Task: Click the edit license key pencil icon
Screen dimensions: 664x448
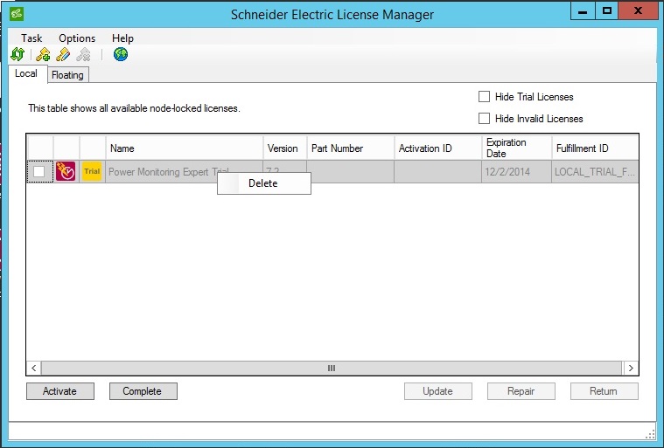Action: click(63, 54)
